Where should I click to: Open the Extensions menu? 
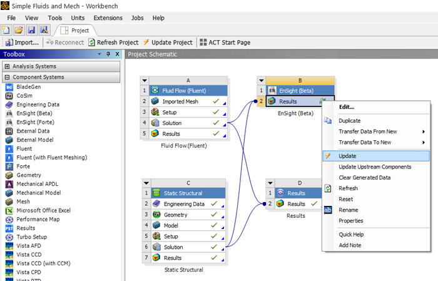tap(108, 18)
